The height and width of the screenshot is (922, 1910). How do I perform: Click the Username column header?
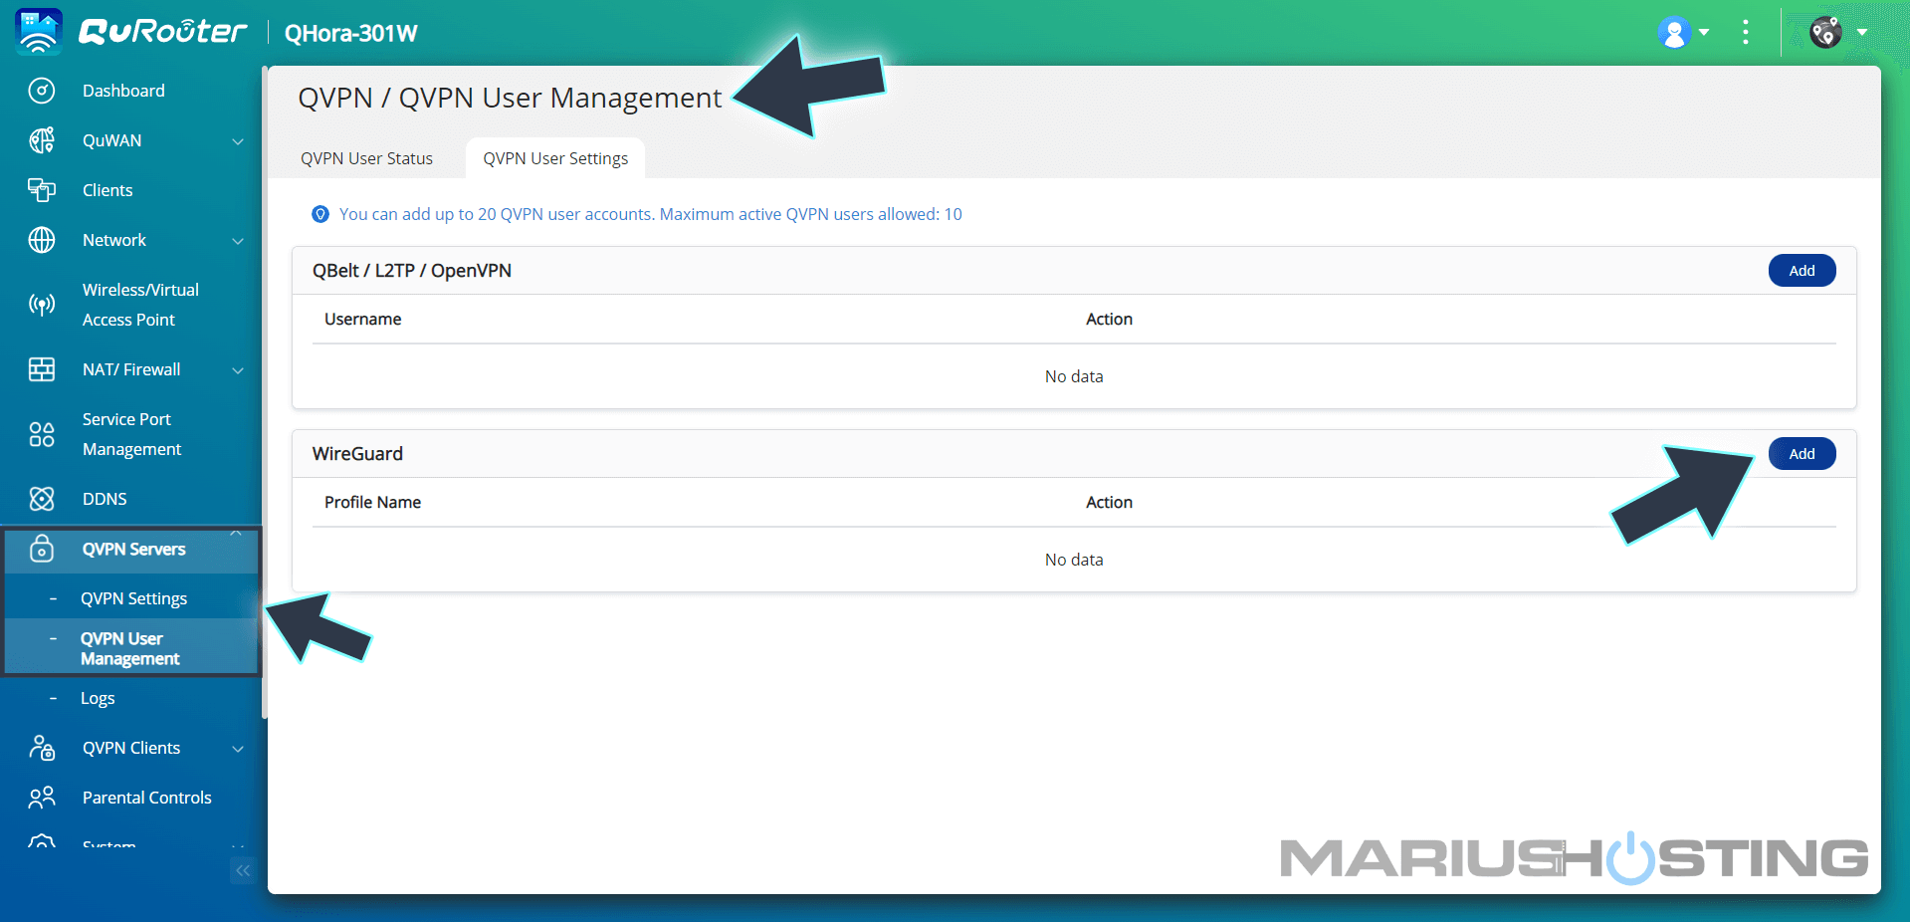[x=363, y=319]
